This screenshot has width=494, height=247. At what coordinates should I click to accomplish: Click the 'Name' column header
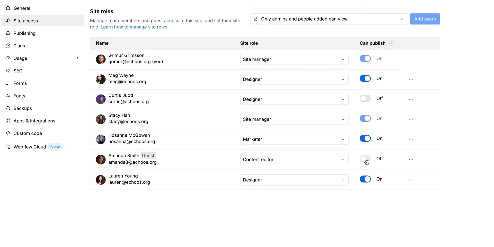pyautogui.click(x=102, y=43)
